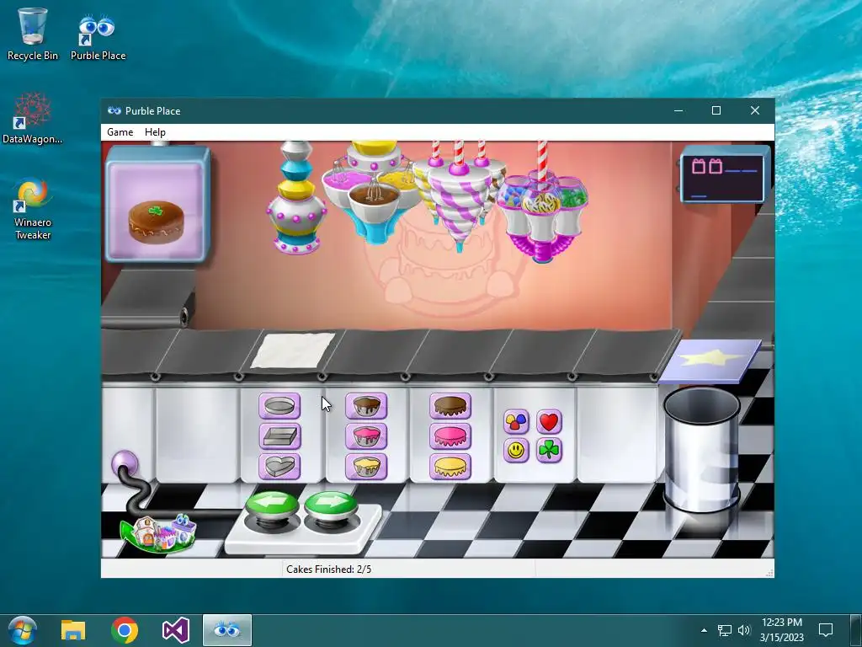Select the DataWagon desktop shortcut
The width and height of the screenshot is (862, 647).
pyautogui.click(x=33, y=118)
